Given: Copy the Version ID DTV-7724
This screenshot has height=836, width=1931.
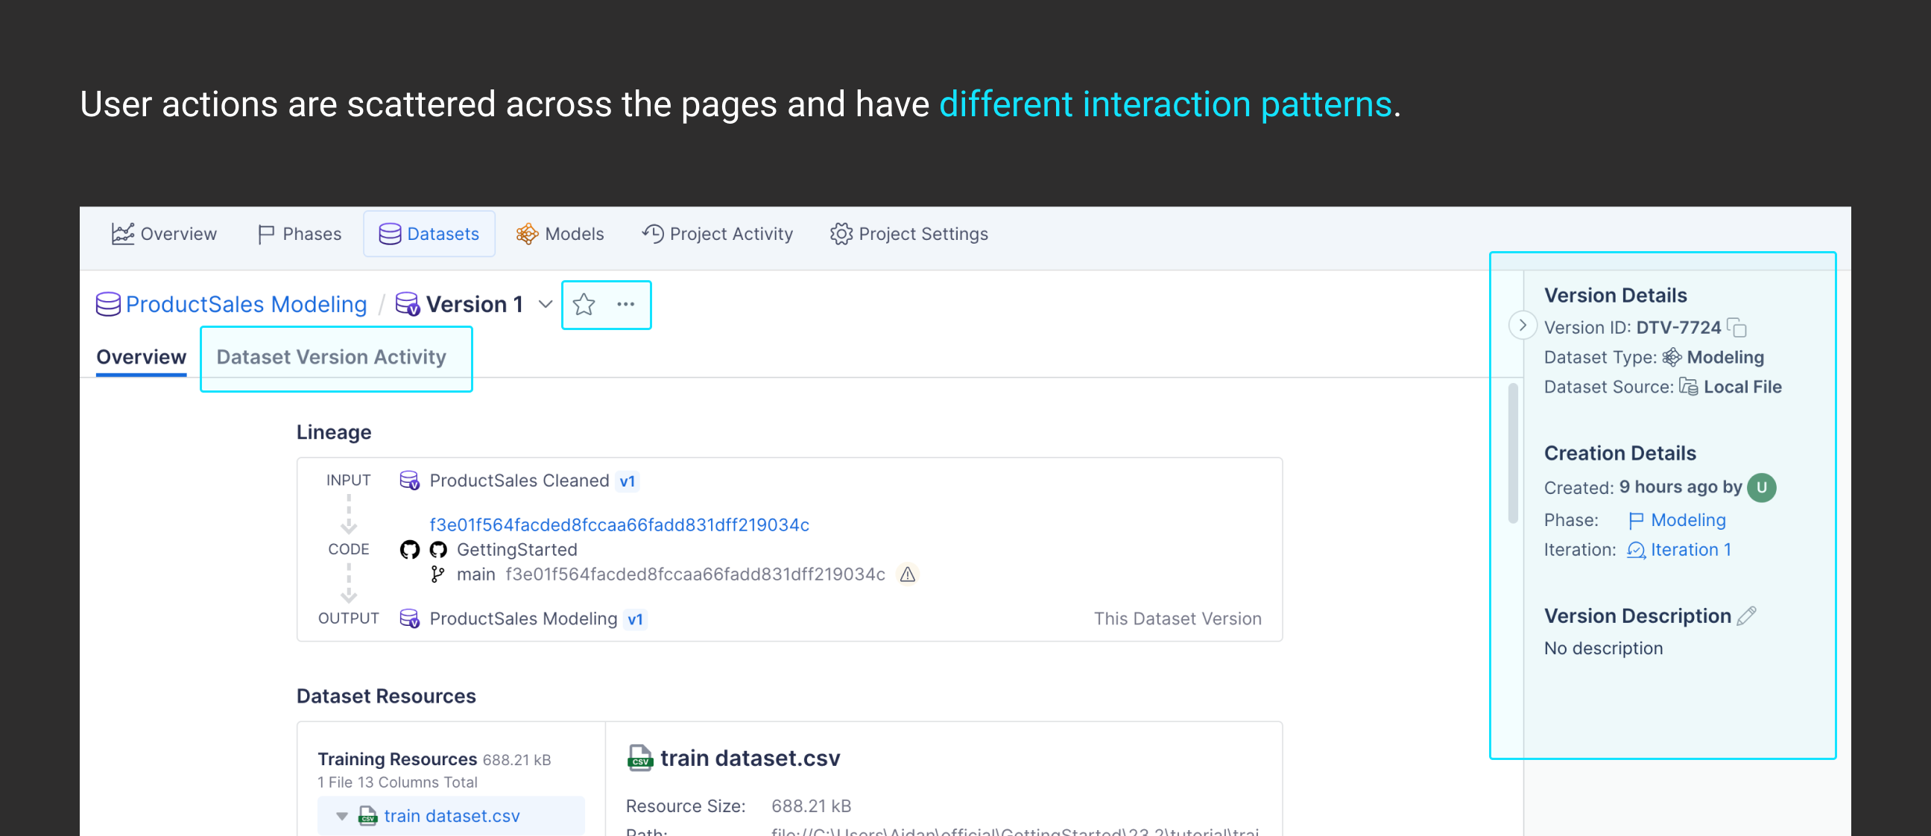Looking at the screenshot, I should point(1736,327).
